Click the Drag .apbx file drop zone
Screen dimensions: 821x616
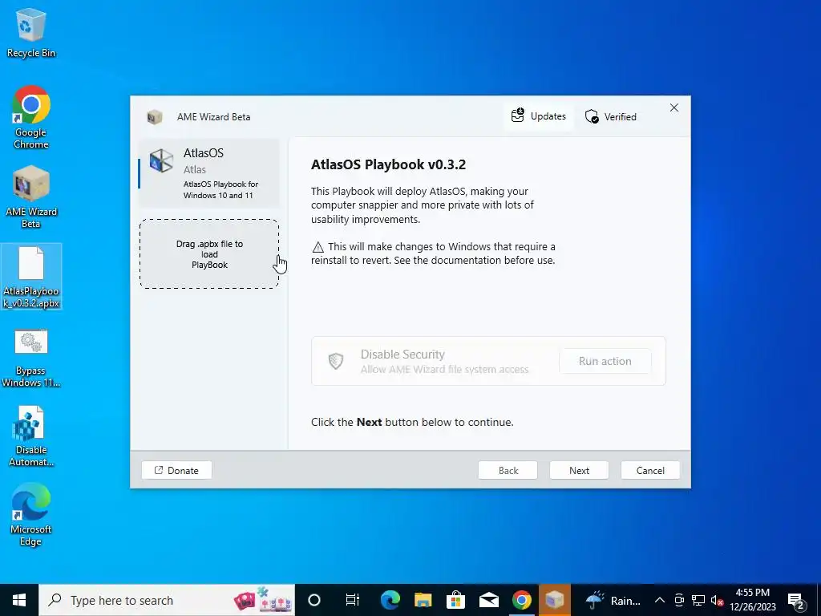click(209, 254)
